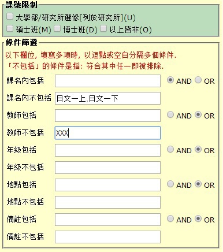
Task: Select AND radio for 教師包括
Action: click(x=170, y=114)
